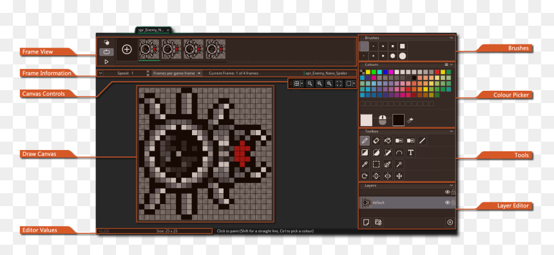Delete the selected layer
This screenshot has width=554, height=255.
click(x=450, y=222)
